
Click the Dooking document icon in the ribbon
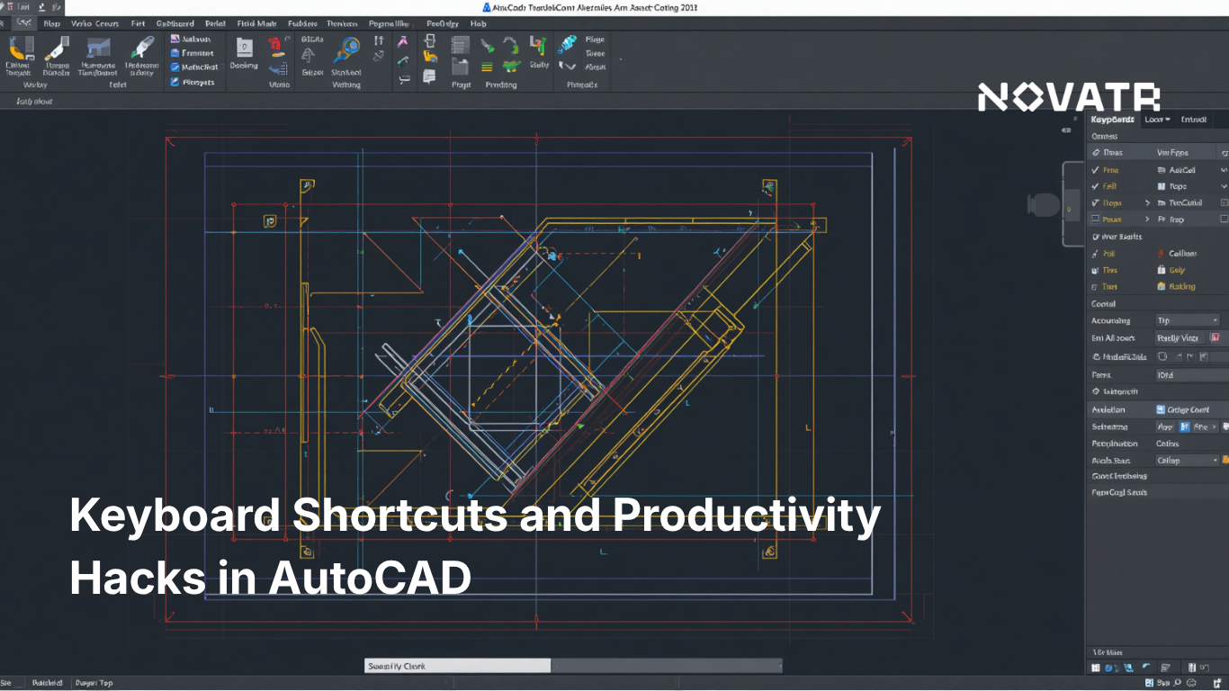244,48
